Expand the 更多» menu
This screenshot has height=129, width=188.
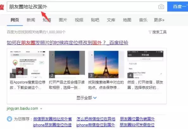pos(159,20)
